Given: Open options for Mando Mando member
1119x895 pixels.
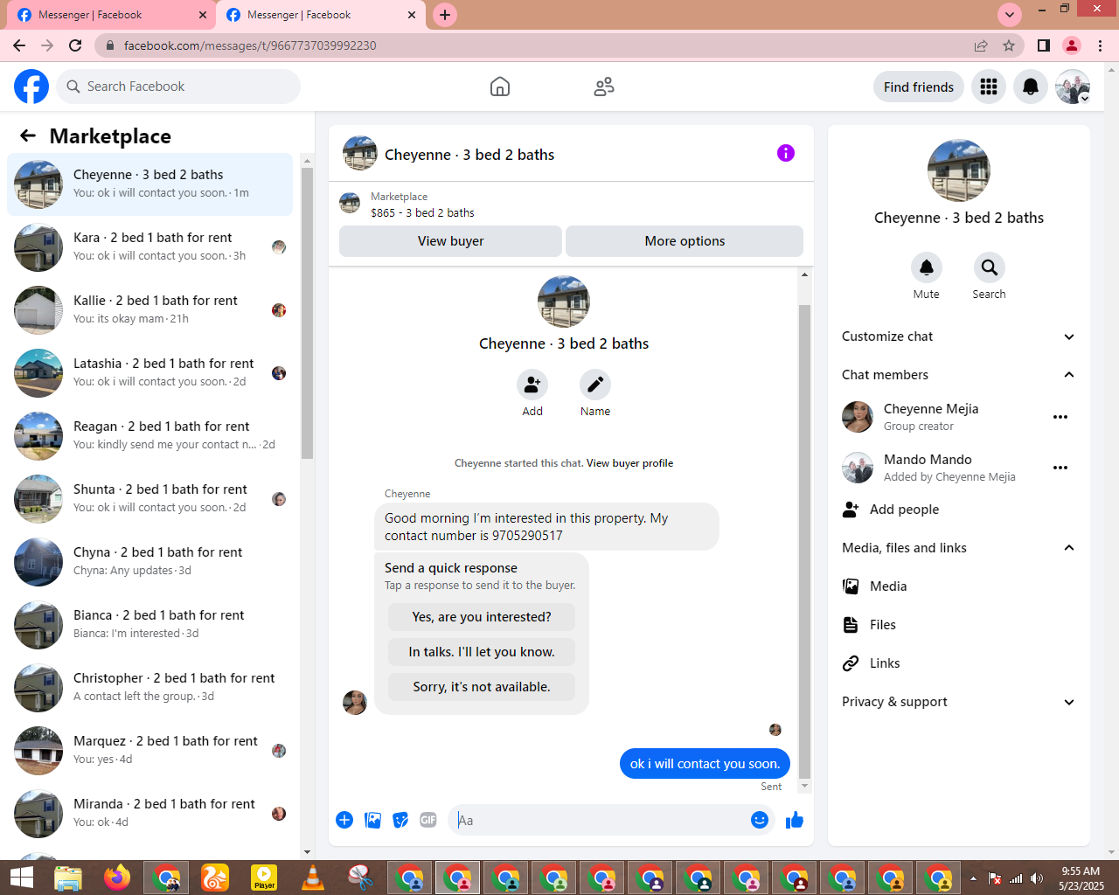Looking at the screenshot, I should click(1060, 468).
